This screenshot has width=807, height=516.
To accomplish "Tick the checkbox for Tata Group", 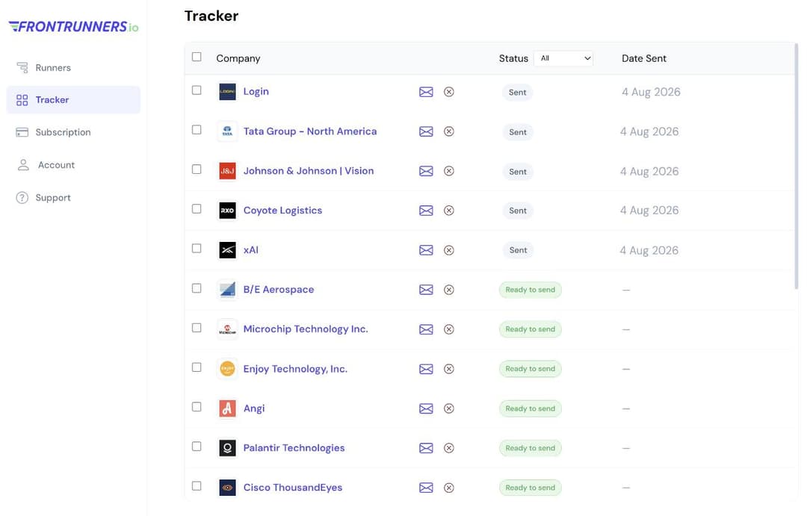I will (x=197, y=130).
